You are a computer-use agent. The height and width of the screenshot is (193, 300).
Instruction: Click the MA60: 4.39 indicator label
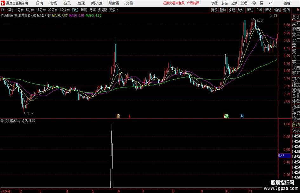(x=94, y=16)
